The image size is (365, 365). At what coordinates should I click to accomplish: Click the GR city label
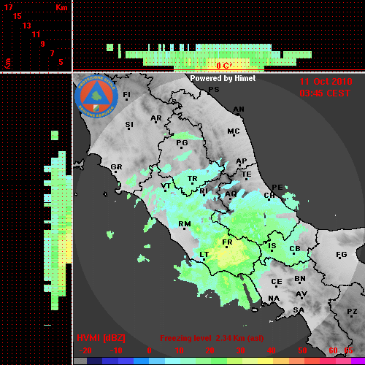pos(116,167)
